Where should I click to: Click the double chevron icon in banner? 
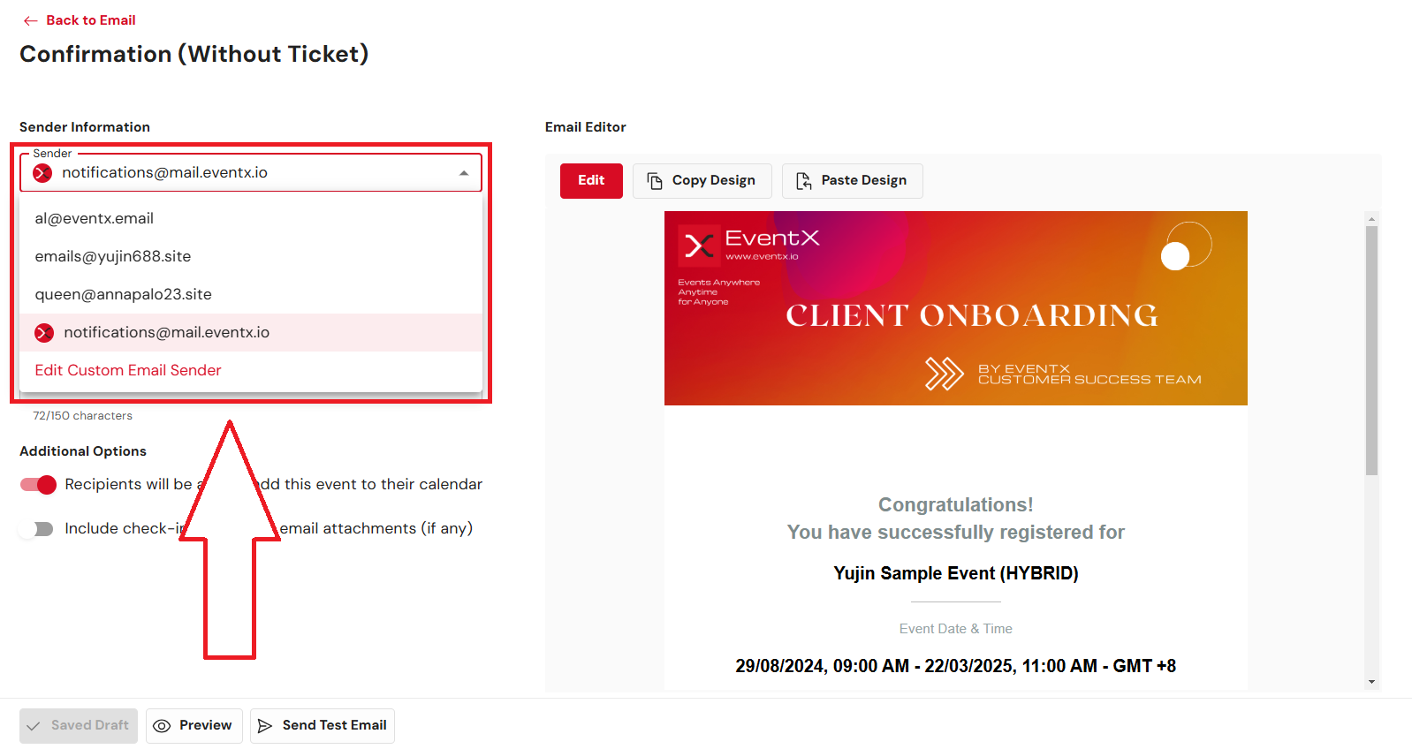[x=944, y=374]
